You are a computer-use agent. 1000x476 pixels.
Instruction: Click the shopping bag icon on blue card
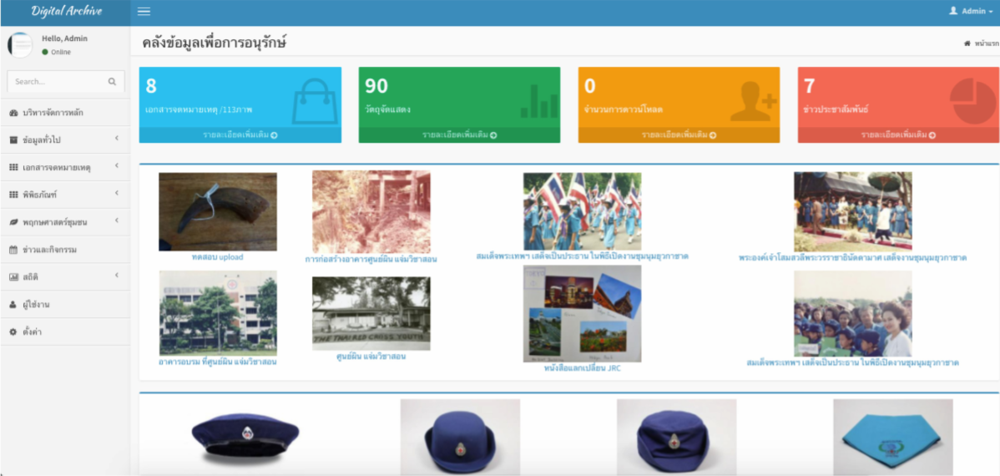click(316, 101)
